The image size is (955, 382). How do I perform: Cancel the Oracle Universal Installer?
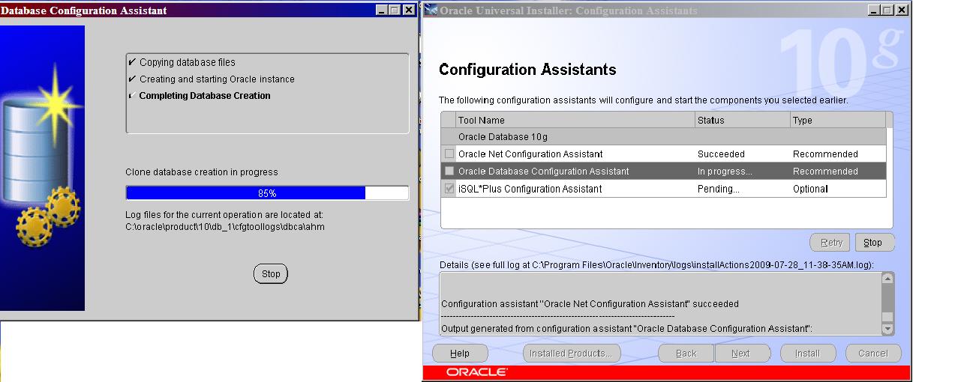[x=872, y=354]
